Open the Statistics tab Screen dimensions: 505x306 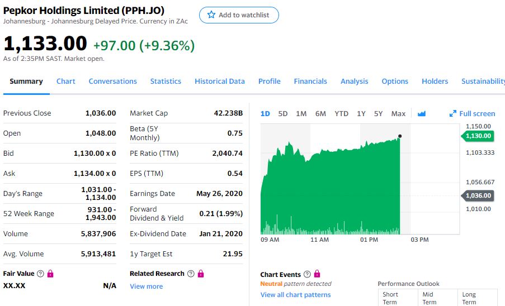pyautogui.click(x=166, y=81)
